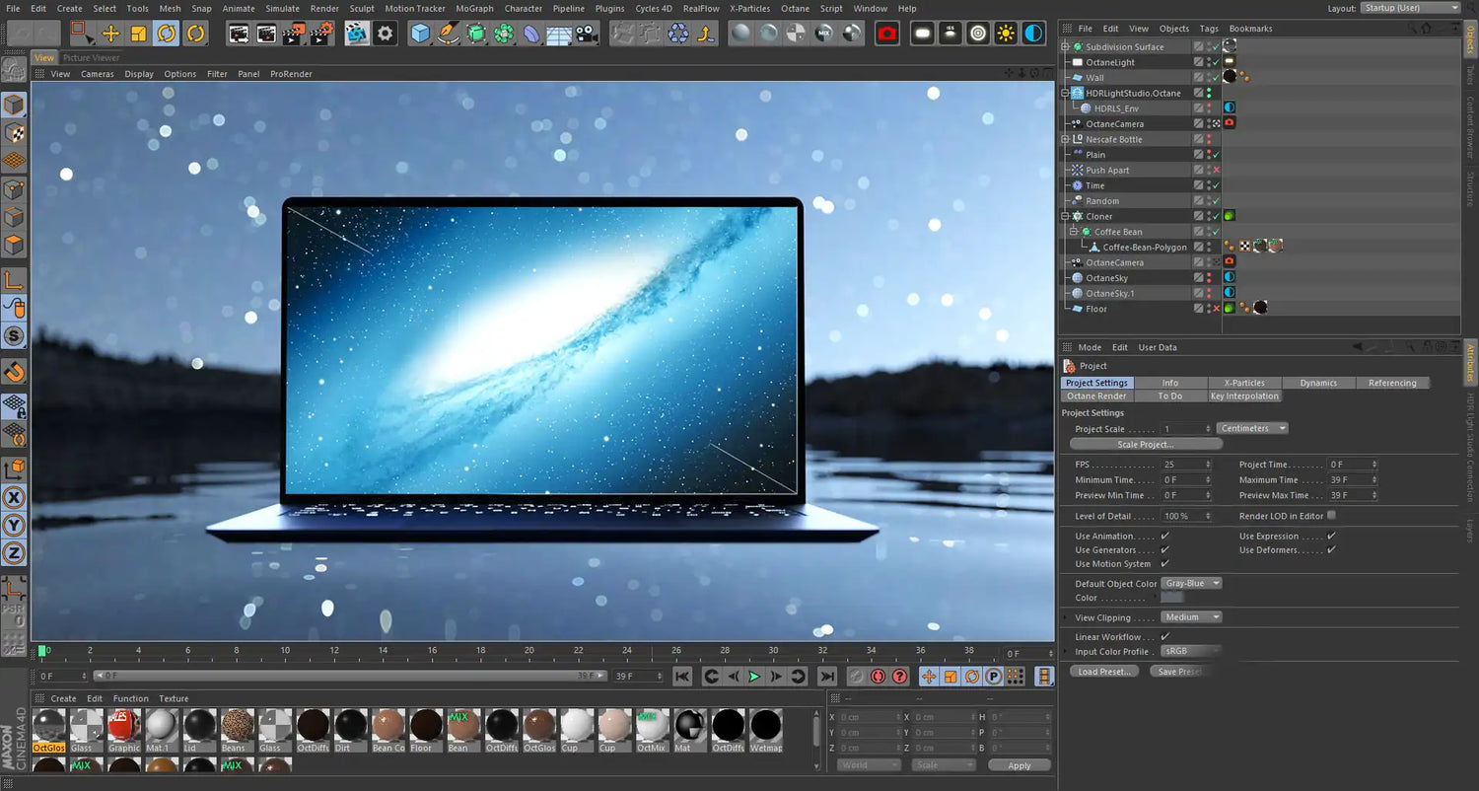Open the Centimeters unit dropdown
This screenshot has height=791, width=1479.
point(1252,428)
